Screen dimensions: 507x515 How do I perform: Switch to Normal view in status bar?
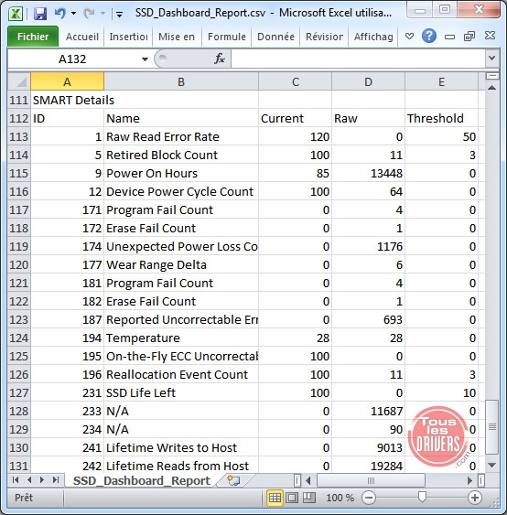click(x=275, y=498)
